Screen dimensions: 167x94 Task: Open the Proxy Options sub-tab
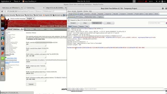(x=100, y=17)
